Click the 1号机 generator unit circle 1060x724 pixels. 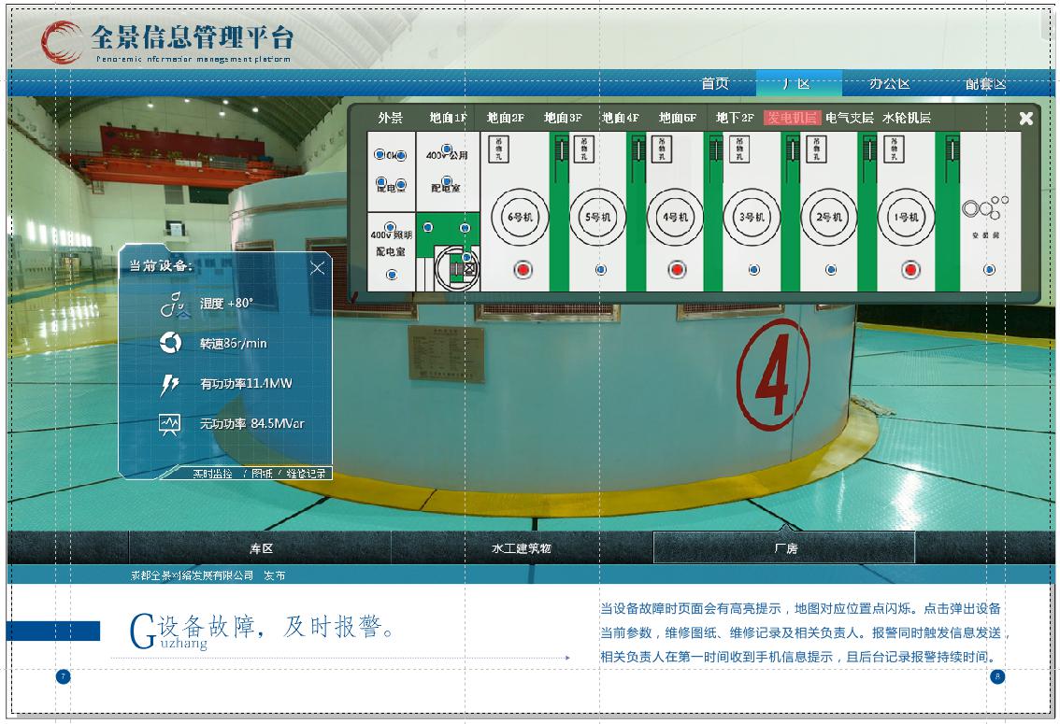pyautogui.click(x=906, y=218)
